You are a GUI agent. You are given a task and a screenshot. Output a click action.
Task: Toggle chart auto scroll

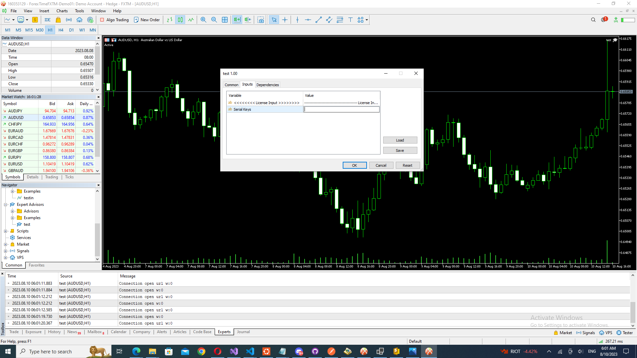click(x=237, y=20)
